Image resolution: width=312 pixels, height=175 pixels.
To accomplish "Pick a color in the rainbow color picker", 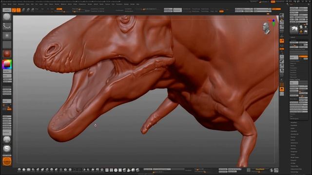I will tap(7, 64).
